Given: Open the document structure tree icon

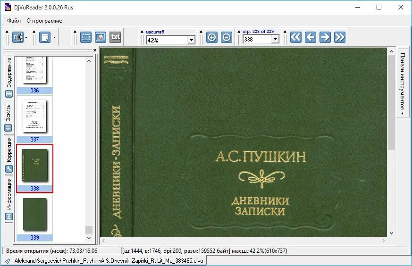Looking at the screenshot, I should 18,37.
